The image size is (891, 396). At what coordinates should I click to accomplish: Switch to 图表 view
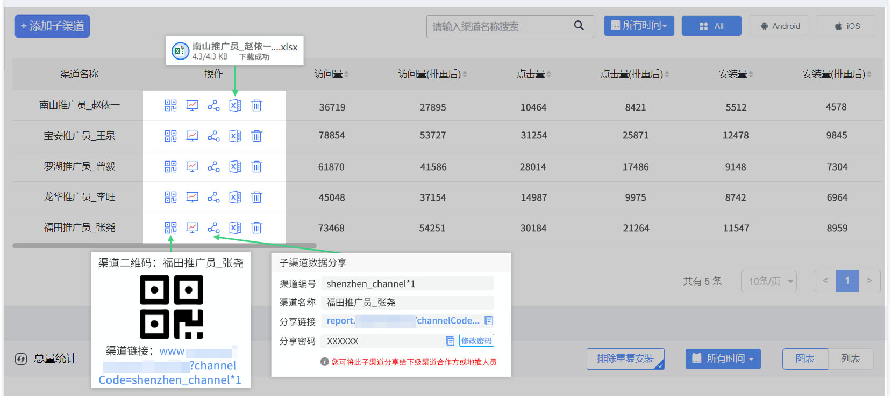(805, 358)
